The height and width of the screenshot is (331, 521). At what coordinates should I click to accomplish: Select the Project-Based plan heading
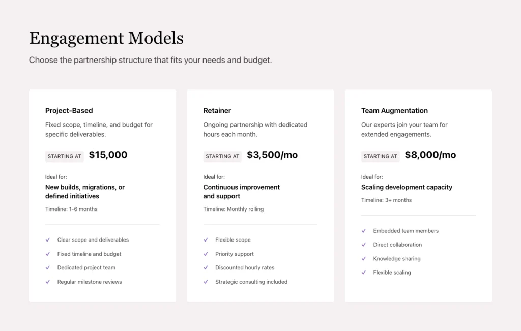pyautogui.click(x=69, y=110)
